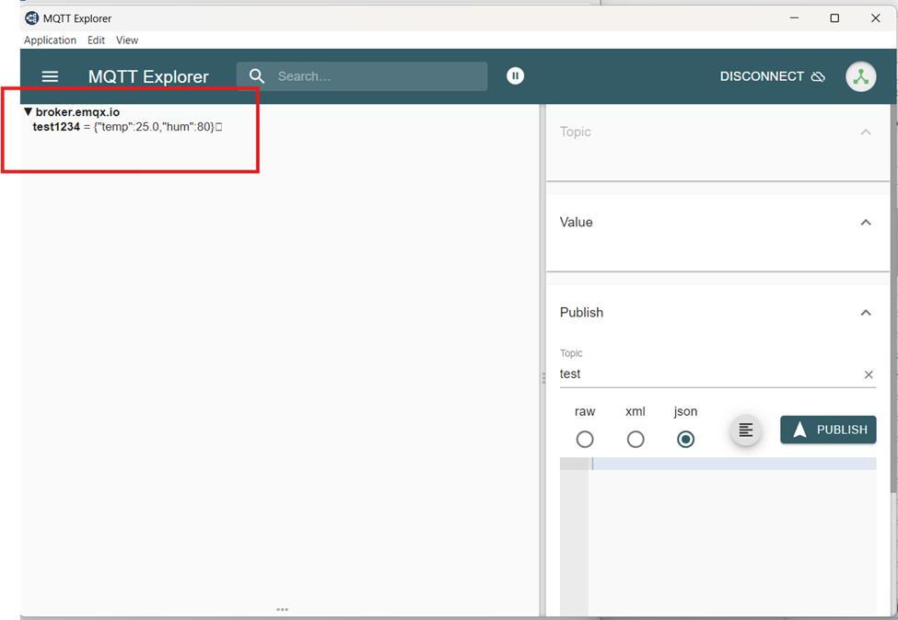Select the xml payload format
The height and width of the screenshot is (620, 898).
click(x=636, y=439)
